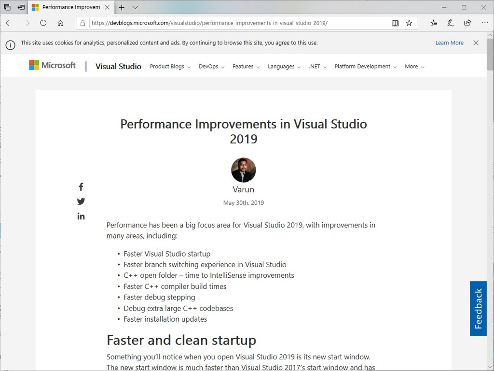Click the Learn More cookie link
Screen dimensions: 494x371
[x=449, y=43]
